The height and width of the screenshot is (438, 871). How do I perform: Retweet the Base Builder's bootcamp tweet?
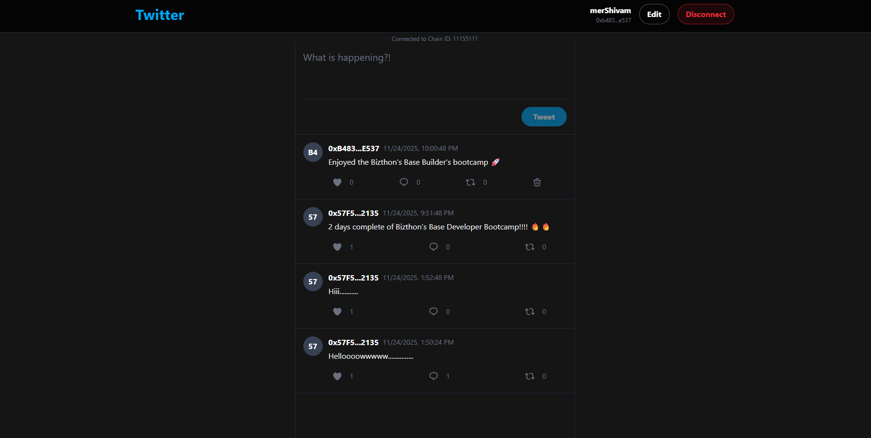pyautogui.click(x=470, y=182)
